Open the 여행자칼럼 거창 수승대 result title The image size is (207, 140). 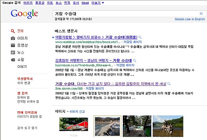tap(96, 37)
